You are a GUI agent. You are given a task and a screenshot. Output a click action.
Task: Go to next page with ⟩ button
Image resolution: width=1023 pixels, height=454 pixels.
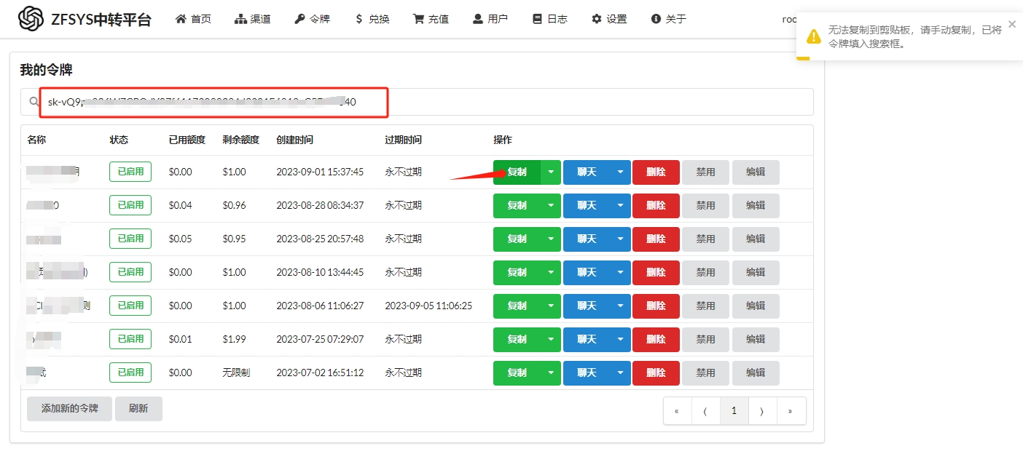click(x=762, y=411)
